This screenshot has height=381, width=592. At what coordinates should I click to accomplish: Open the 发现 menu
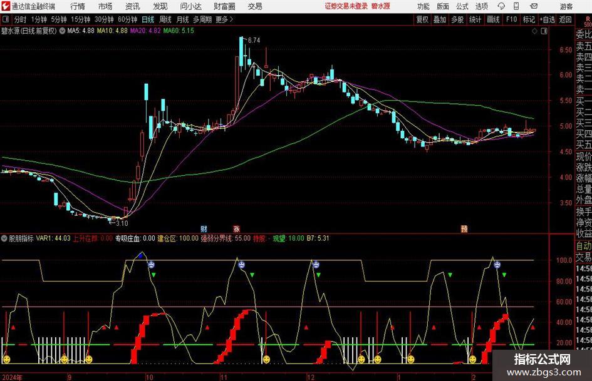[x=160, y=6]
